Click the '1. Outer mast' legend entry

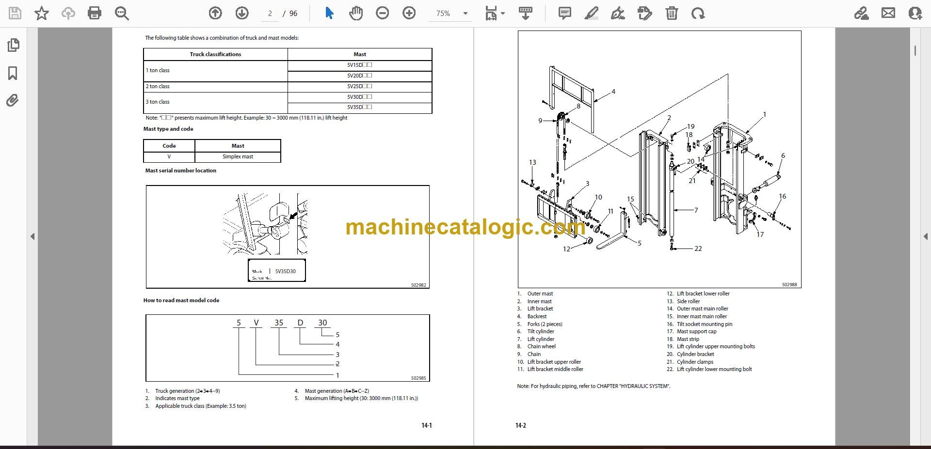coord(535,294)
